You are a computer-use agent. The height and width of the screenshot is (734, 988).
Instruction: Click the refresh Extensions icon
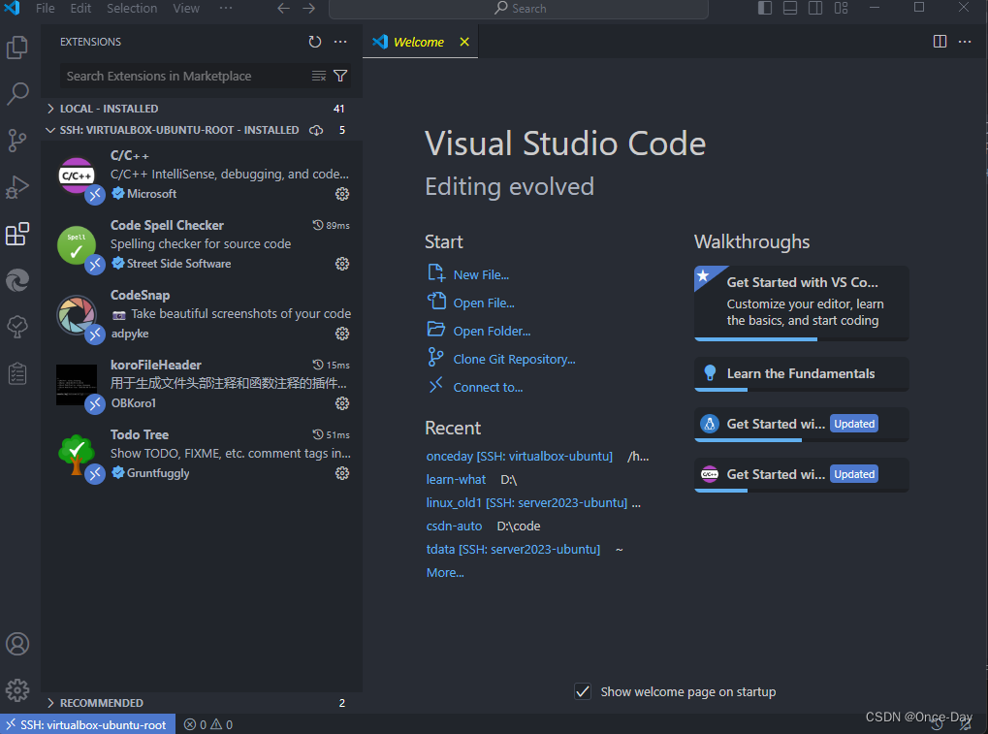click(314, 42)
